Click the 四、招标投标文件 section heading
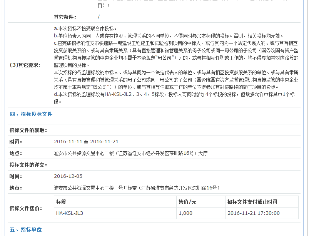The height and width of the screenshot is (236, 314). coord(31,114)
